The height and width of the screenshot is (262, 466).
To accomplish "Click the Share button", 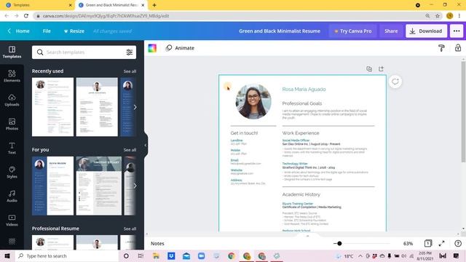I will [391, 31].
